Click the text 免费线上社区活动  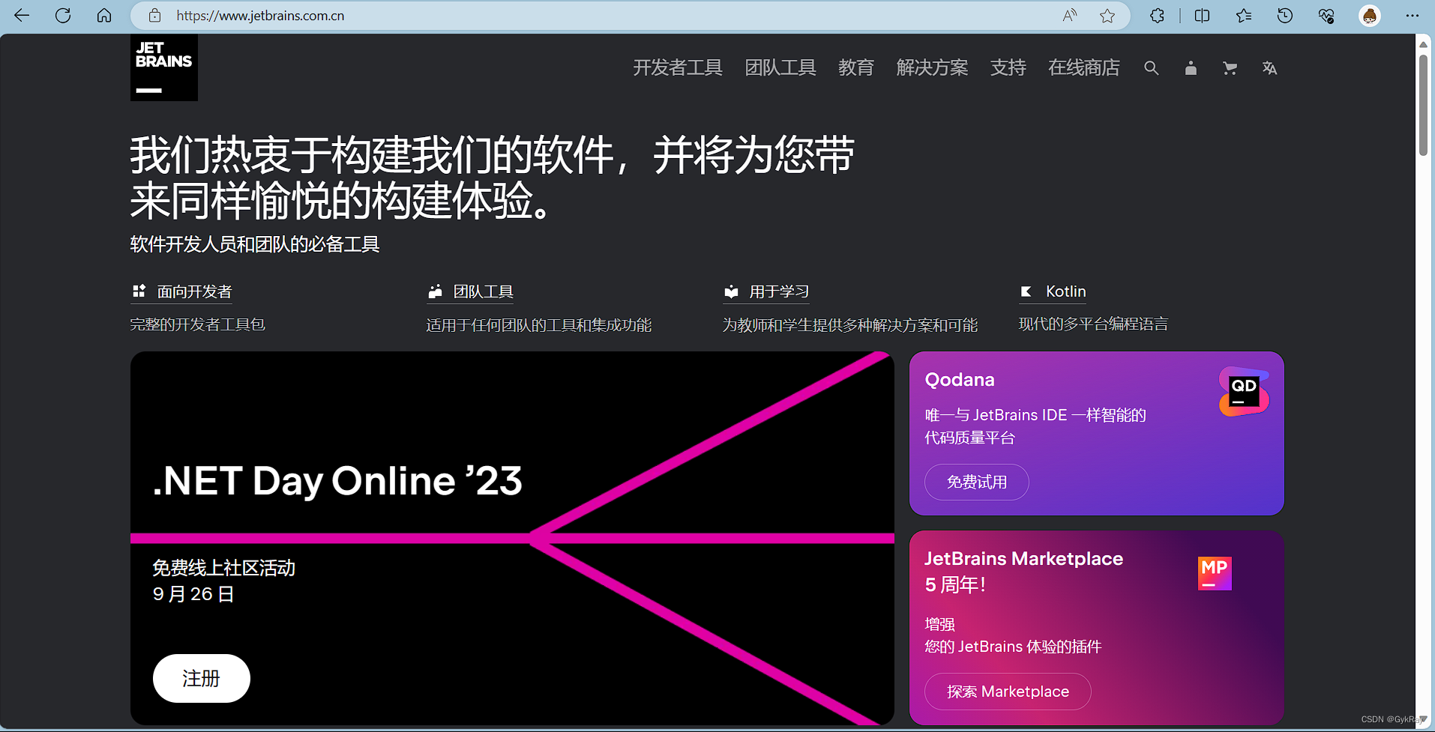(x=223, y=568)
